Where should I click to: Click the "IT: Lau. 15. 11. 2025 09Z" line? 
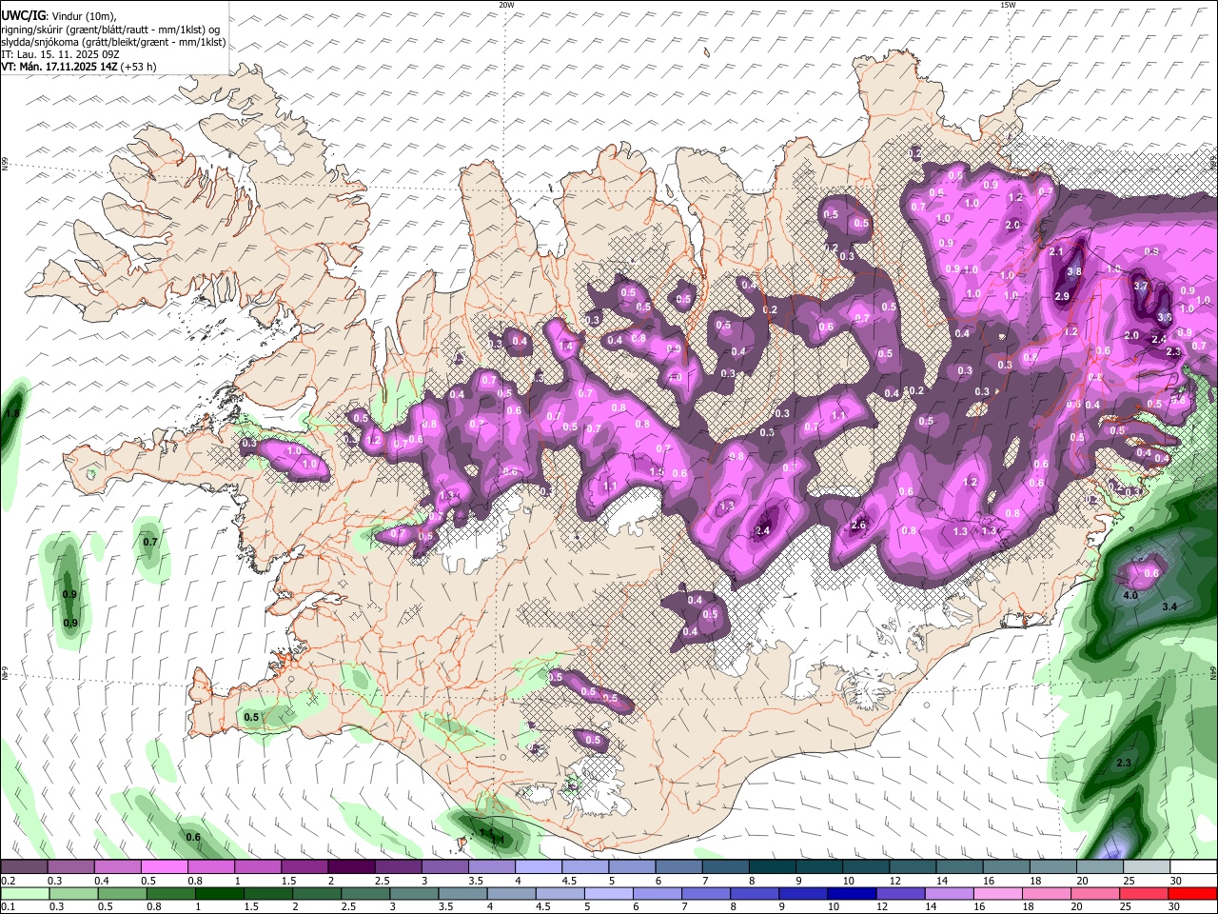(x=60, y=54)
